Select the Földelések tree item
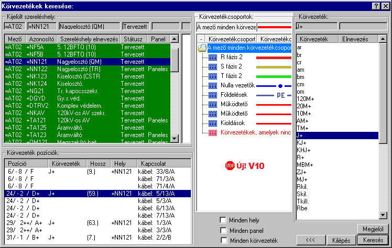The image size is (392, 248). pyautogui.click(x=234, y=95)
